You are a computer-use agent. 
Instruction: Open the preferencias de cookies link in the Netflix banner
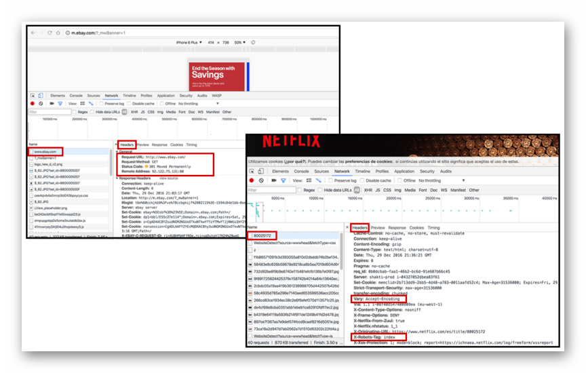(369, 161)
